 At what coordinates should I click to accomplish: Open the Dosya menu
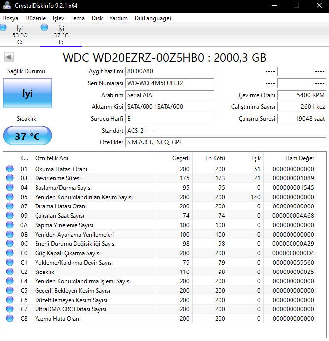(10, 18)
